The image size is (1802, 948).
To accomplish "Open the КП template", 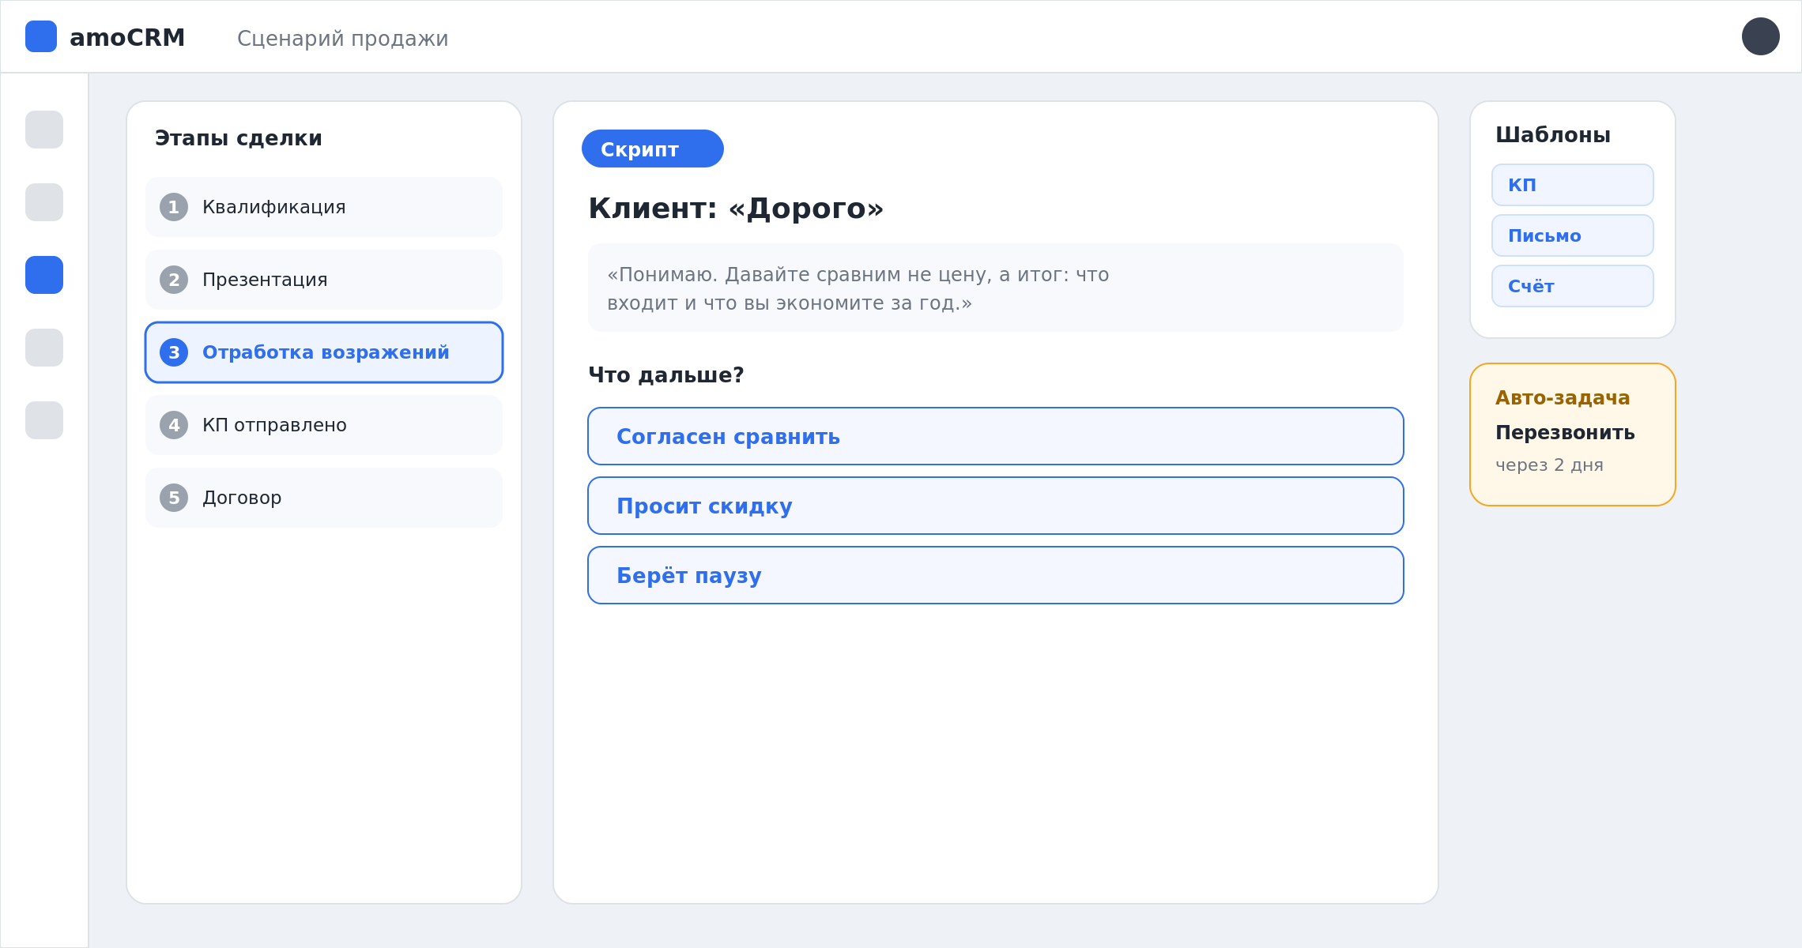I will click(x=1573, y=185).
